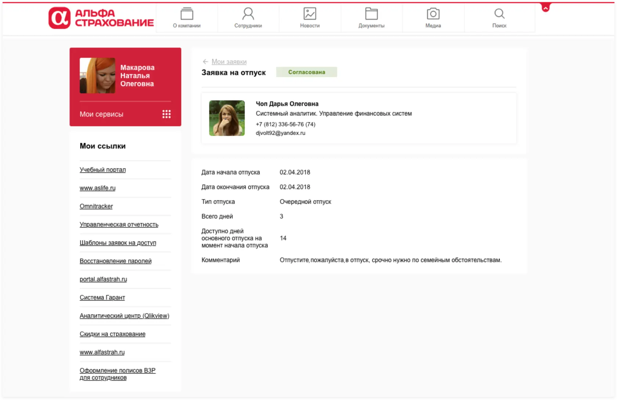The height and width of the screenshot is (400, 617).
Task: Open Новости picture icon
Action: click(x=310, y=14)
